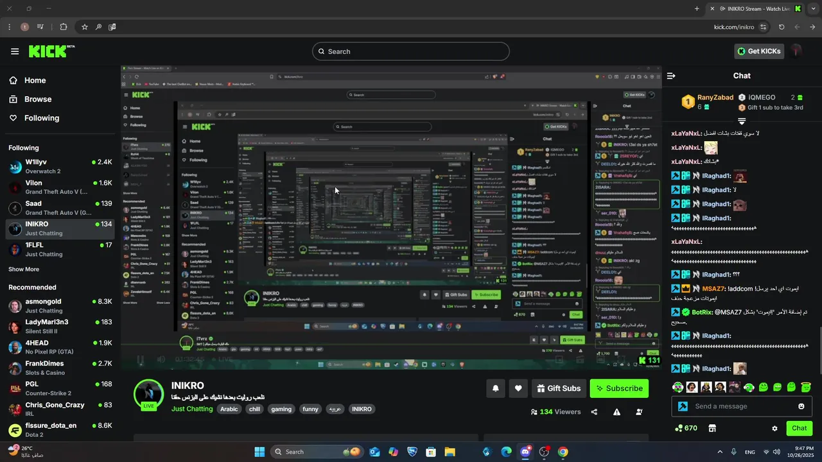Image resolution: width=822 pixels, height=462 pixels.
Task: Select the INIKRO tag chip
Action: [x=362, y=409]
